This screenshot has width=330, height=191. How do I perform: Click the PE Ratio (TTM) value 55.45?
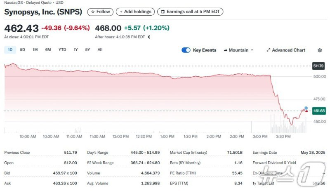[237, 173]
